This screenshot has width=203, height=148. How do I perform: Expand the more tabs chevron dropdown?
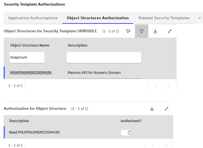[x=199, y=18]
